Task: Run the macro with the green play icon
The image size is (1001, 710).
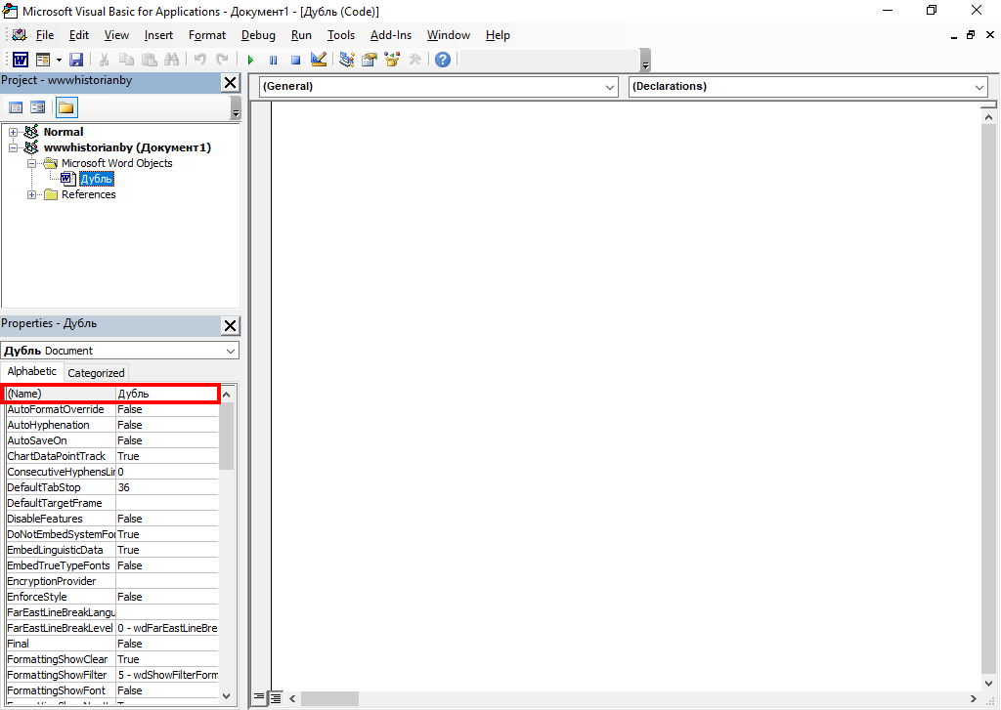Action: (250, 60)
